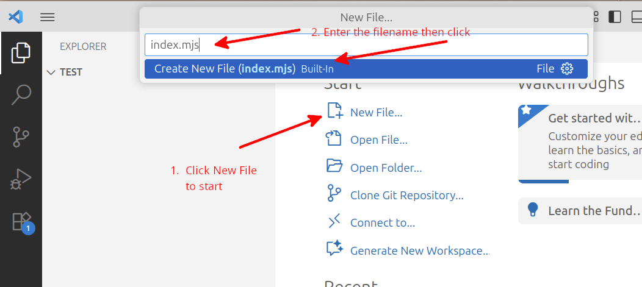Click the Connect to... link

382,222
